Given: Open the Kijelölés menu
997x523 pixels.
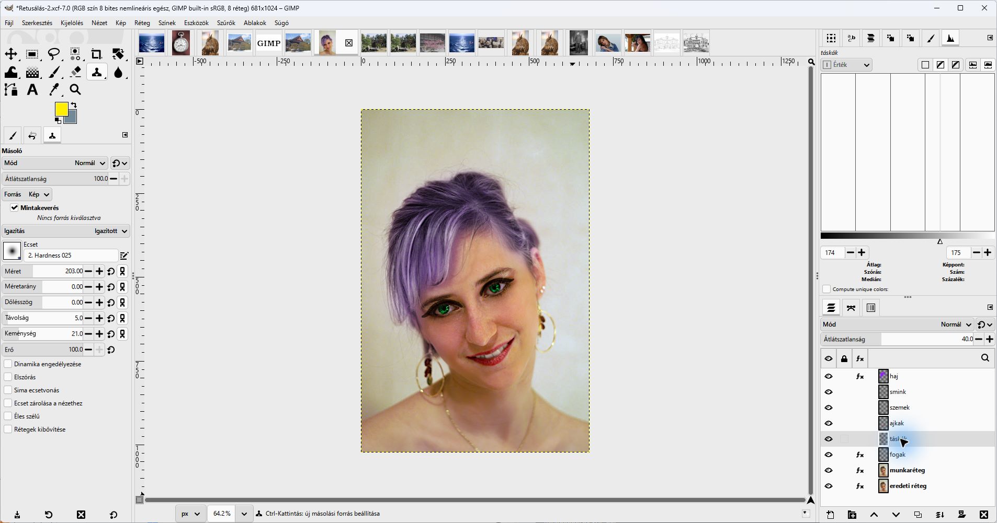Looking at the screenshot, I should 72,23.
